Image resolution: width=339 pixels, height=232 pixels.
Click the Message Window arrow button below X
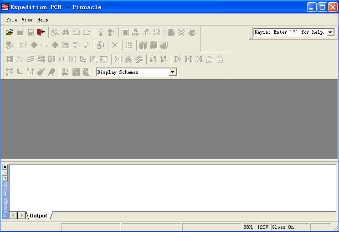click(5, 173)
